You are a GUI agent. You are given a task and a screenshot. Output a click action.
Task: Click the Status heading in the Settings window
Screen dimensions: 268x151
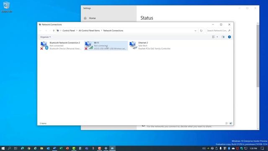(x=147, y=18)
